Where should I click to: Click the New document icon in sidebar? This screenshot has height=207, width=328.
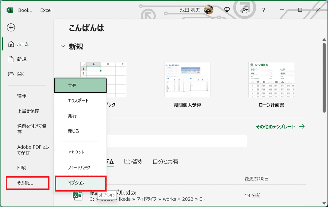11,59
